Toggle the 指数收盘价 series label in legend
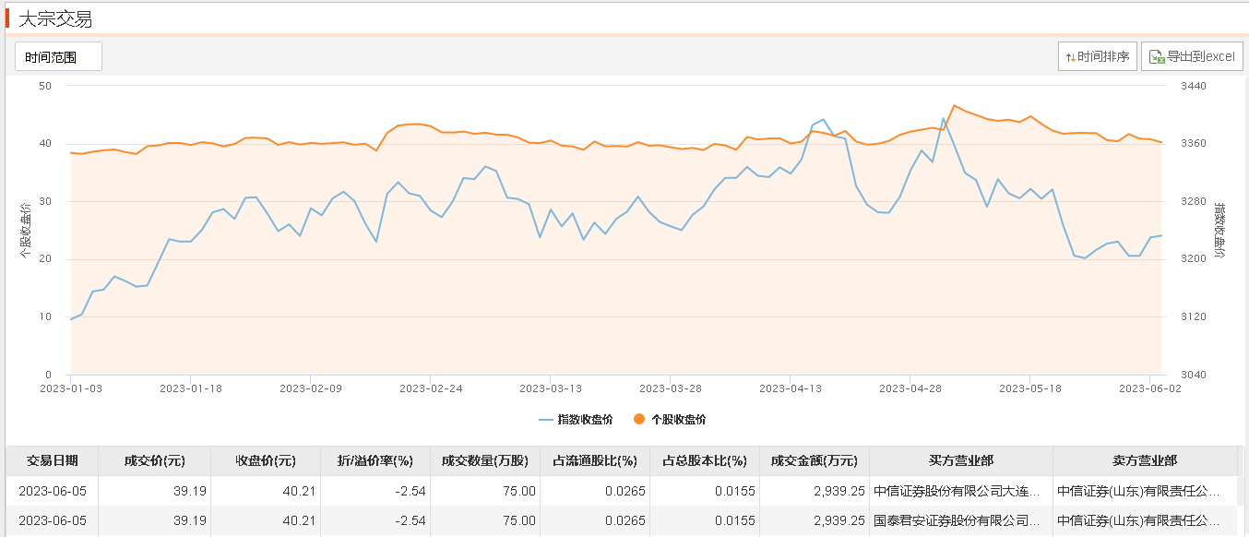Viewport: 1249px width, 537px height. pyautogui.click(x=588, y=419)
